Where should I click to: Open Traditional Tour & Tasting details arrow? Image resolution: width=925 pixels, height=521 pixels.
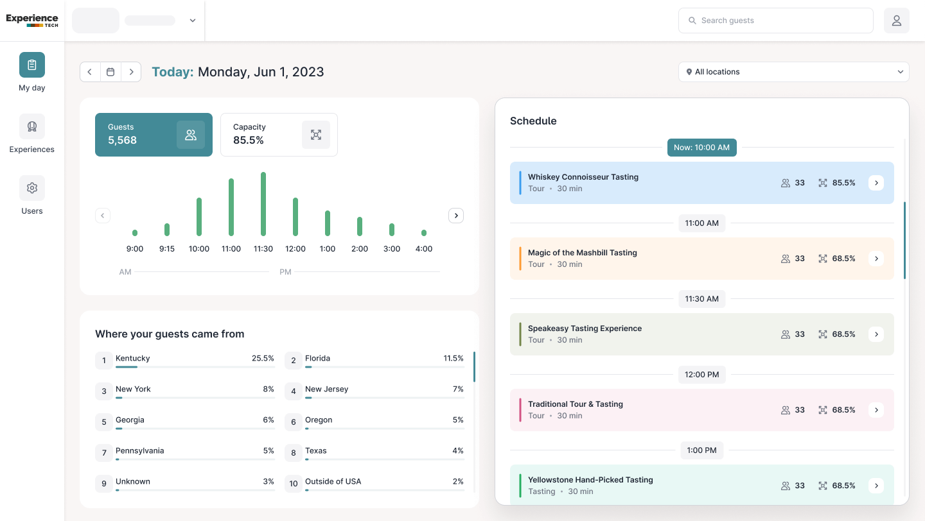tap(876, 410)
